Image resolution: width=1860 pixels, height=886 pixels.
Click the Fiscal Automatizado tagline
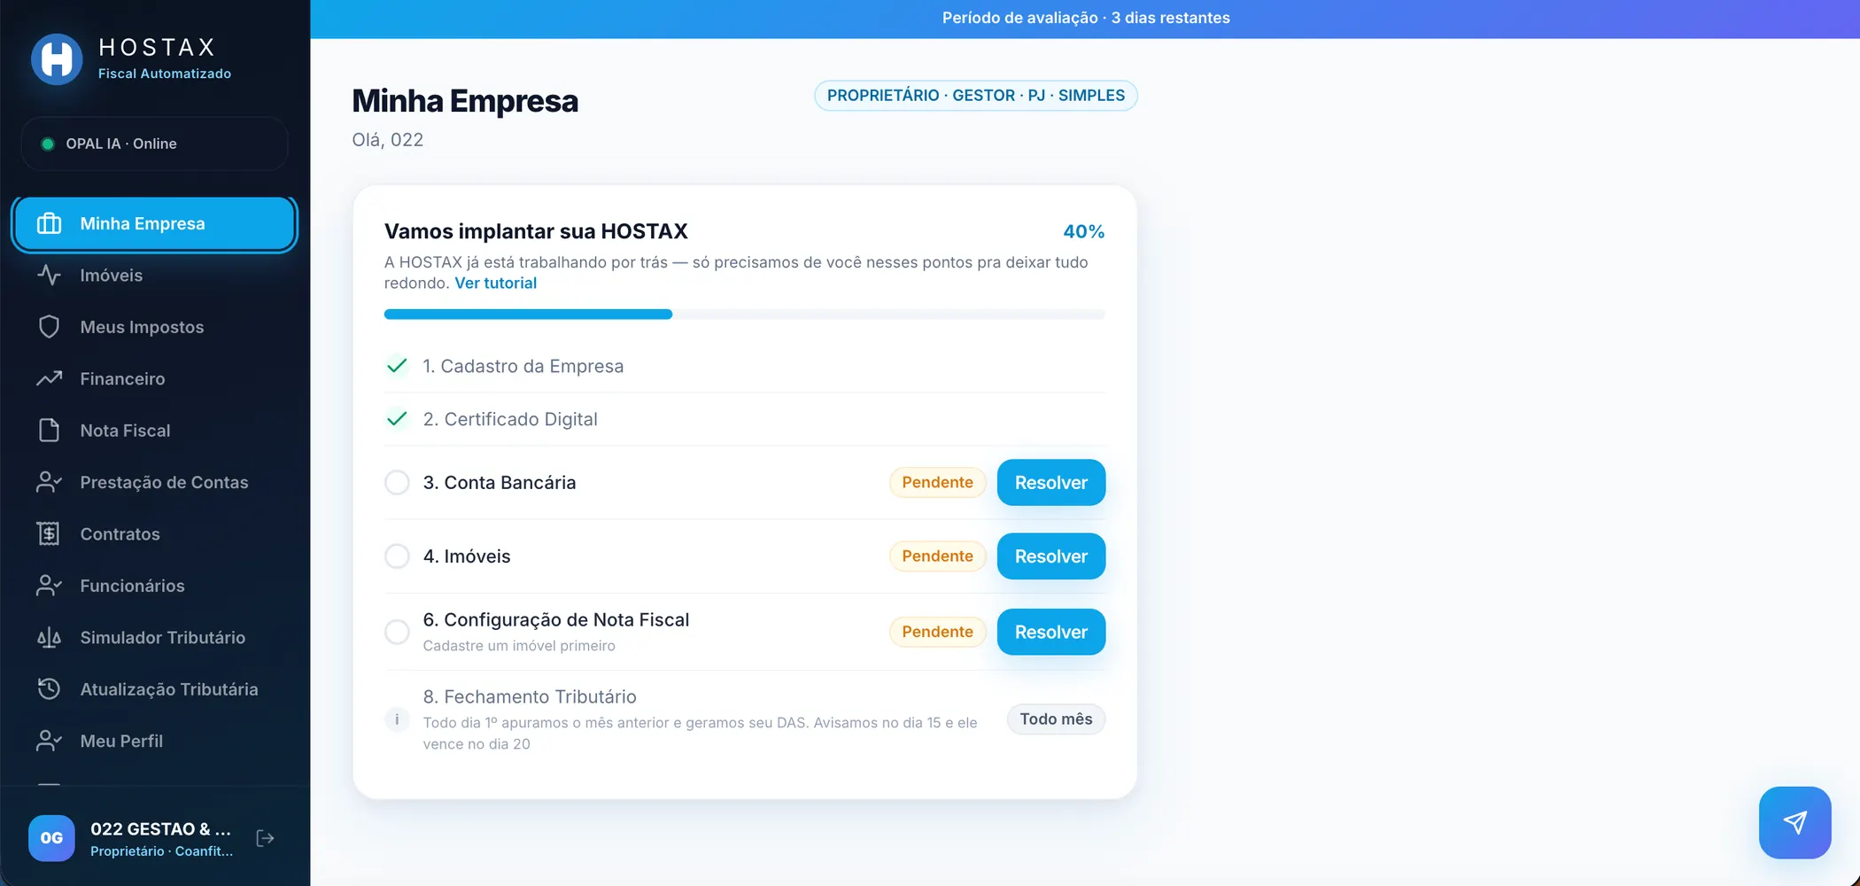click(165, 74)
